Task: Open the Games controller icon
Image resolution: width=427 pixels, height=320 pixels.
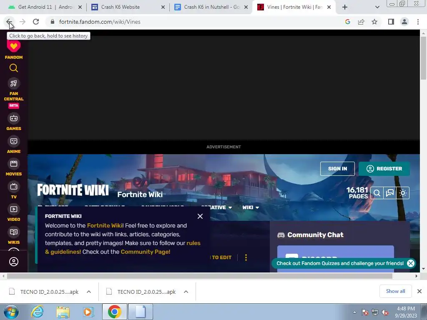Action: [x=14, y=118]
